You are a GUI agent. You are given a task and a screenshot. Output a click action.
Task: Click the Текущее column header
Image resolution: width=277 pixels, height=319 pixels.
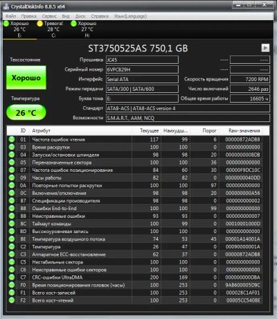pyautogui.click(x=146, y=130)
